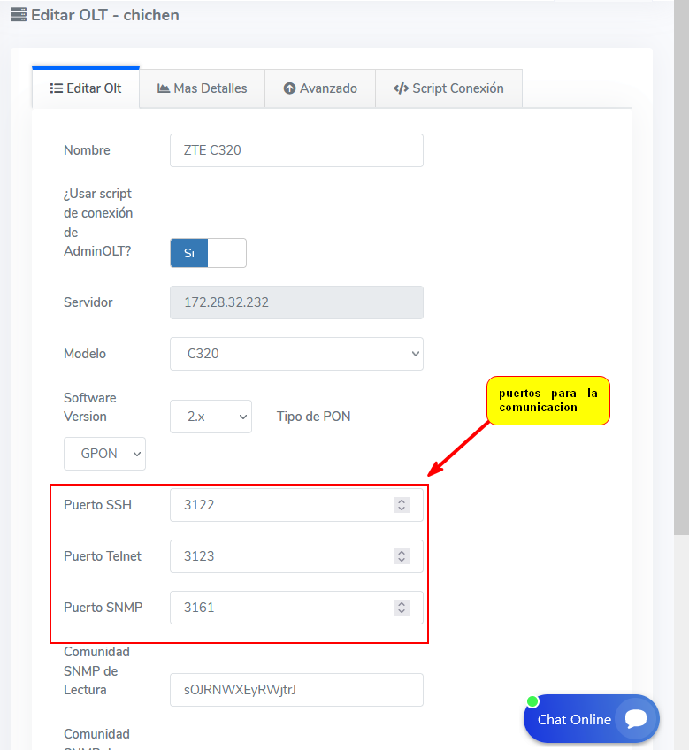Click the Puerto SSH spinner arrows

pos(402,505)
